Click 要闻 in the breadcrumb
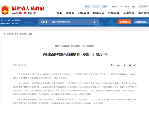Viewport: 149px width, 119px height. (x=30, y=34)
